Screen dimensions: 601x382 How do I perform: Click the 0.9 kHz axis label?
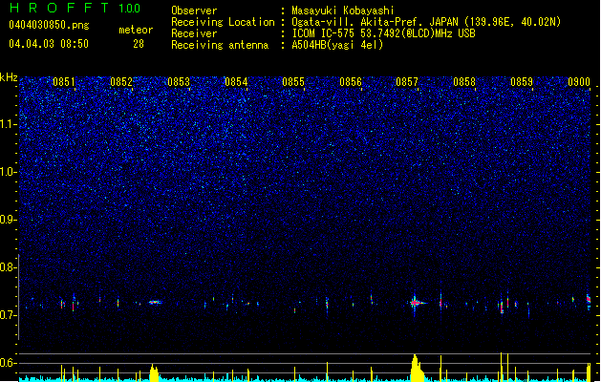pos(9,220)
